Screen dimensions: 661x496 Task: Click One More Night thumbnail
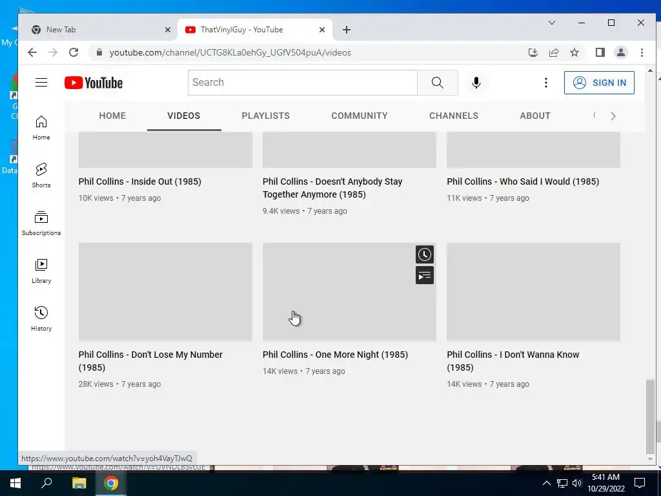[349, 291]
